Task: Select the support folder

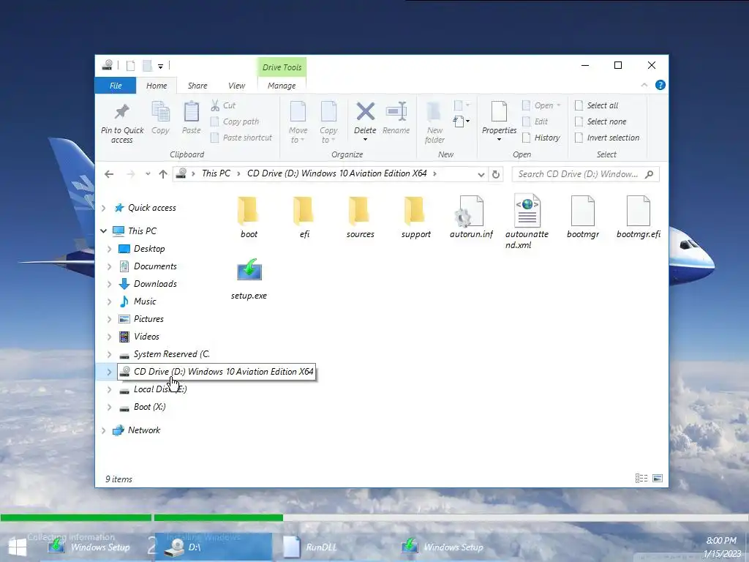Action: pyautogui.click(x=415, y=217)
